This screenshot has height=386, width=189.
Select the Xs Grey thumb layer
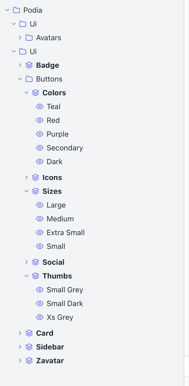point(60,317)
